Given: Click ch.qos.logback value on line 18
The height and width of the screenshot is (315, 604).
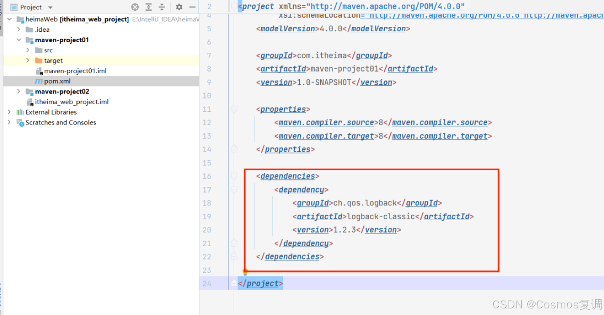Looking at the screenshot, I should click(x=365, y=203).
